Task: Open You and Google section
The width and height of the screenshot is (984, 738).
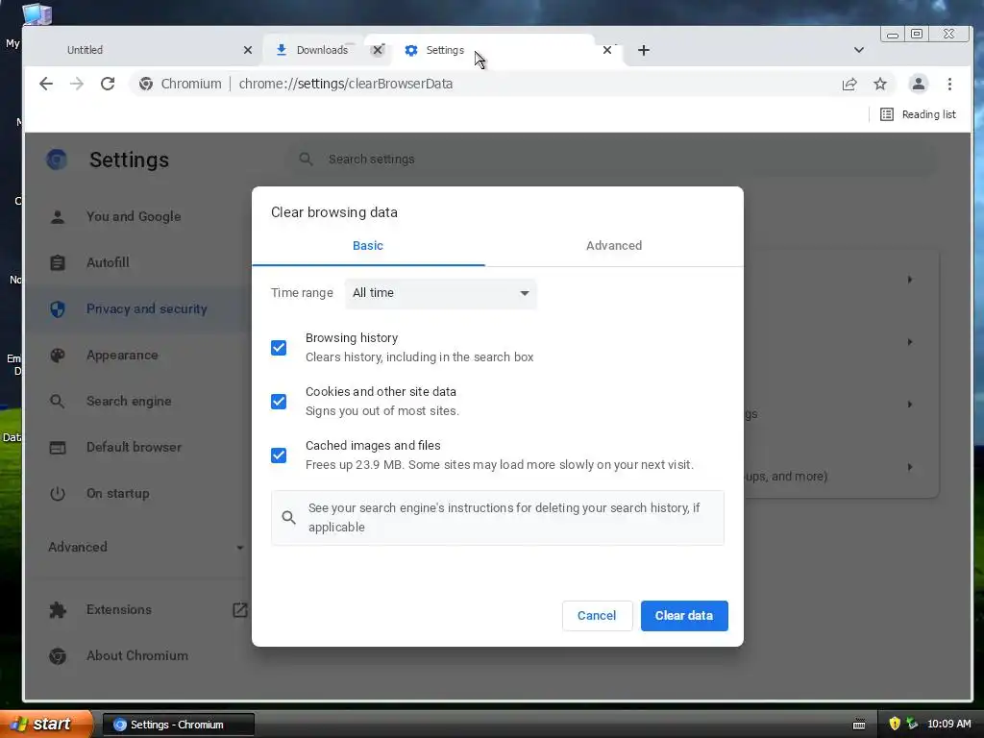Action: click(x=134, y=216)
